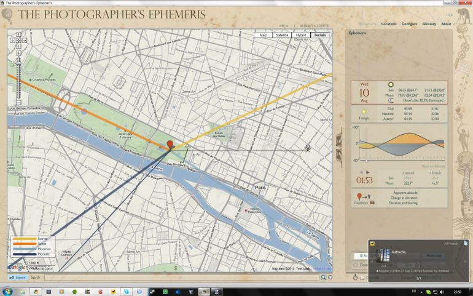The width and height of the screenshot is (473, 296).
Task: Pan the map up with arrow control
Action: click(x=19, y=34)
